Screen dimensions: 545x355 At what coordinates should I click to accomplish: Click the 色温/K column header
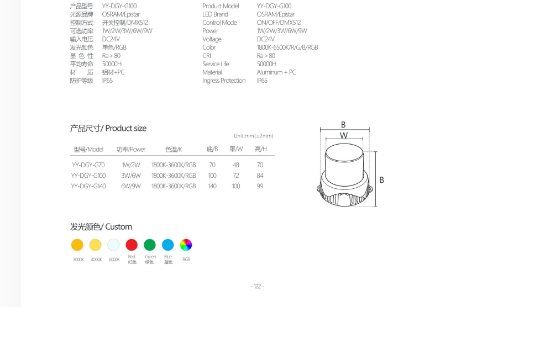pos(174,149)
